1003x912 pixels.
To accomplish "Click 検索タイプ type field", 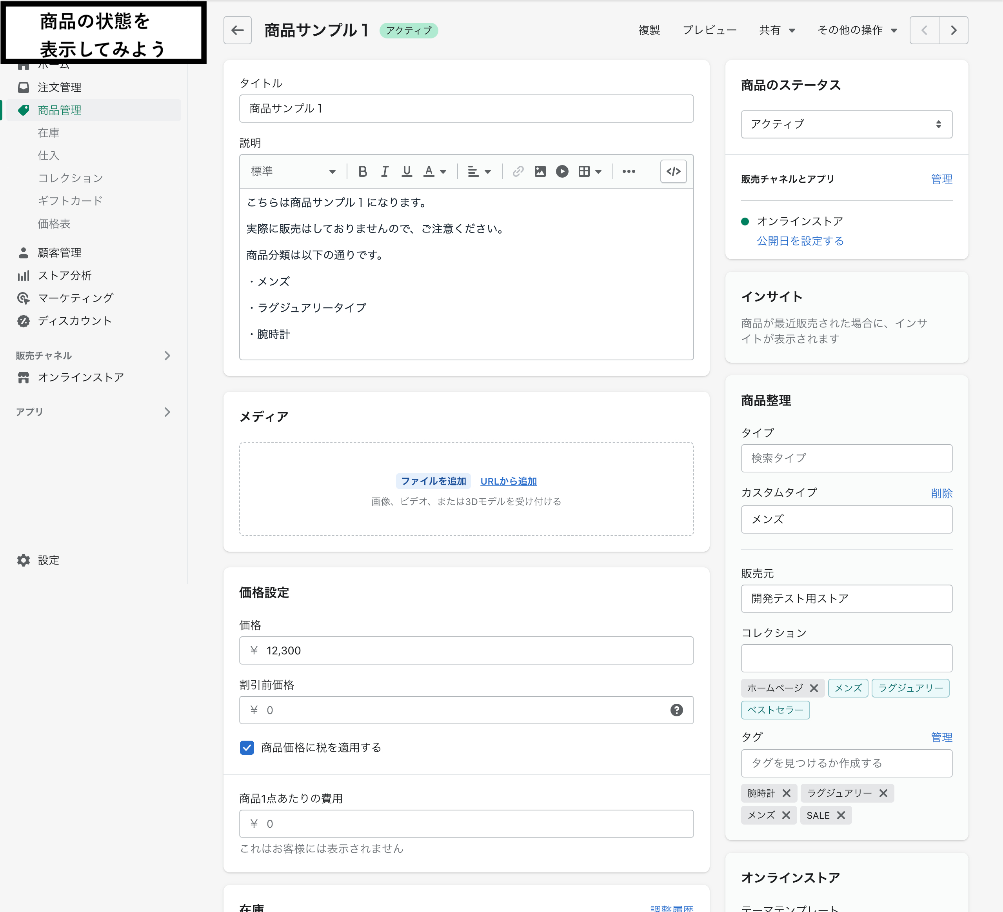I will (x=846, y=458).
